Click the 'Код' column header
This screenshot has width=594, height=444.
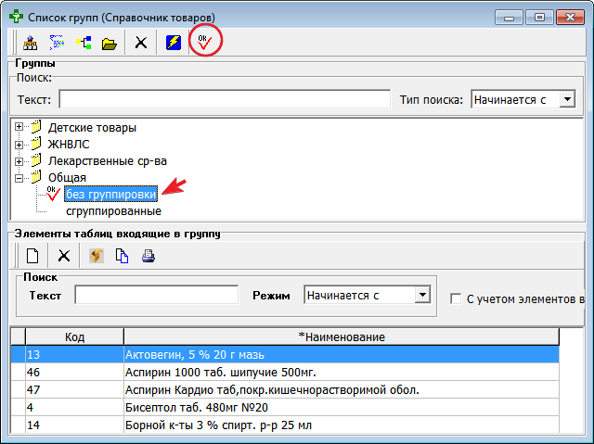[x=75, y=336]
